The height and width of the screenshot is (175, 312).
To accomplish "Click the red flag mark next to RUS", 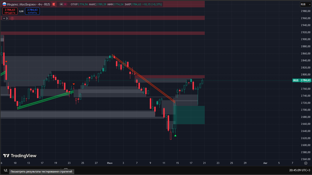I will click(x=54, y=4).
